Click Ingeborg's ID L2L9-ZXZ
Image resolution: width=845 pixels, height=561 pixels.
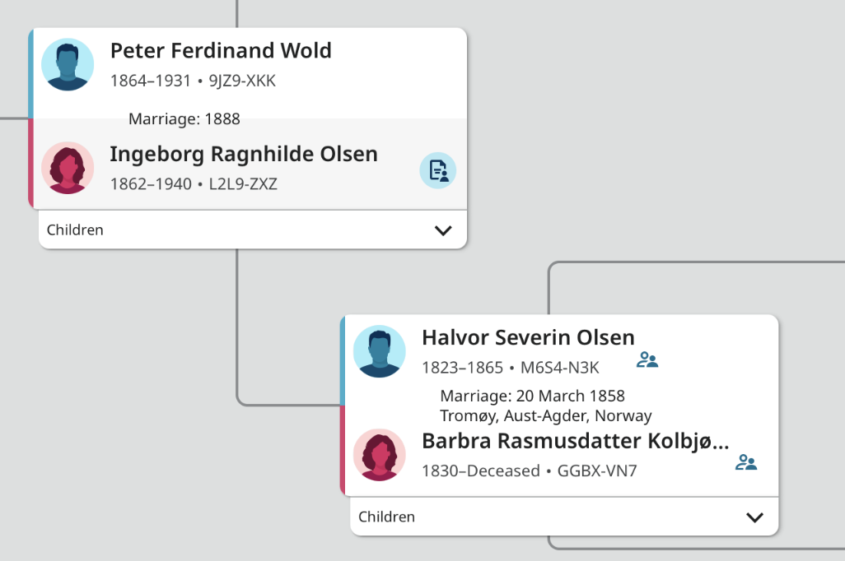[243, 184]
